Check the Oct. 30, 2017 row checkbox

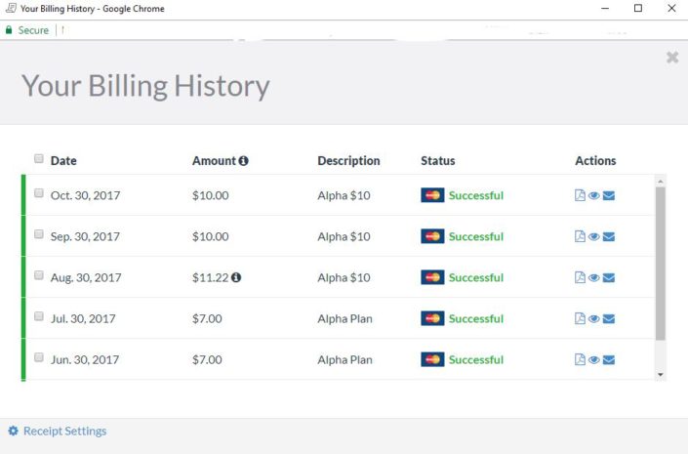tap(39, 193)
